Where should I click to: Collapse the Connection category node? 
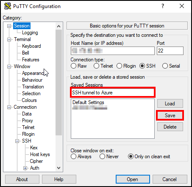click(x=9, y=107)
